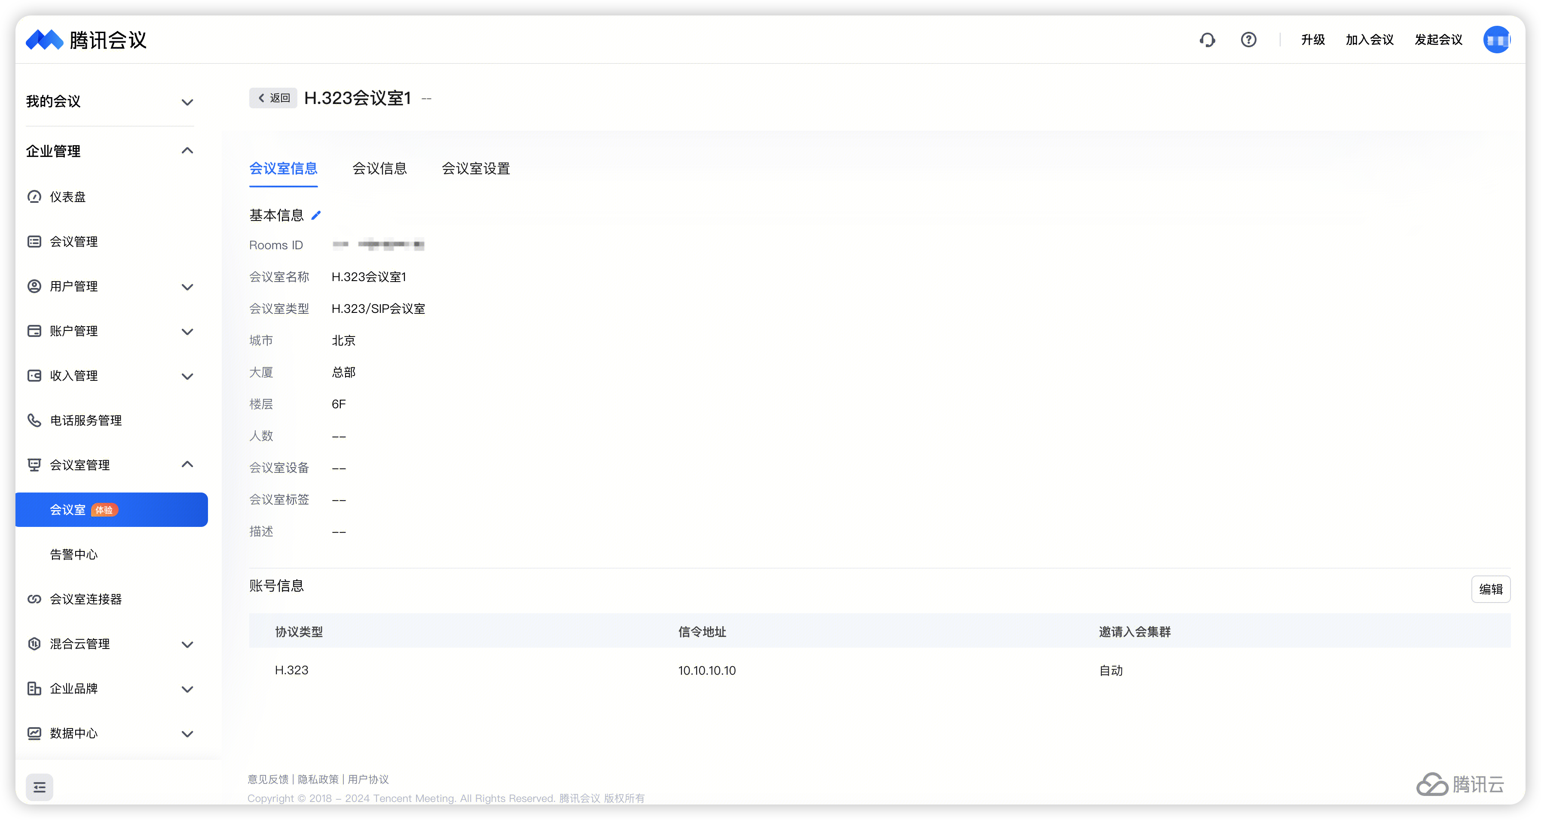Click 升级 in the top bar
This screenshot has height=820, width=1541.
tap(1312, 40)
